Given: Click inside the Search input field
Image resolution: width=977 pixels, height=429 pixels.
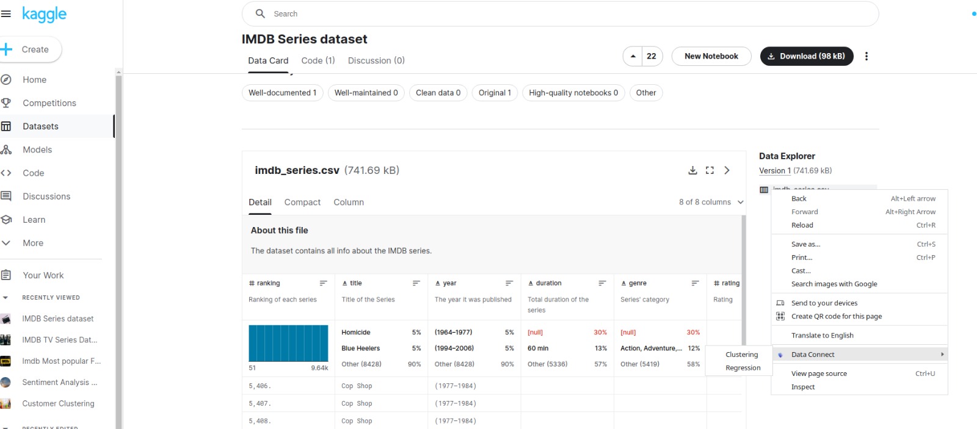Looking at the screenshot, I should tap(560, 13).
